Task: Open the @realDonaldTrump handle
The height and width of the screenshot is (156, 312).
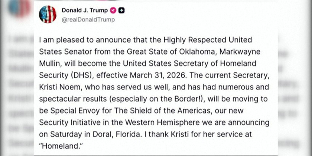Action: (88, 20)
